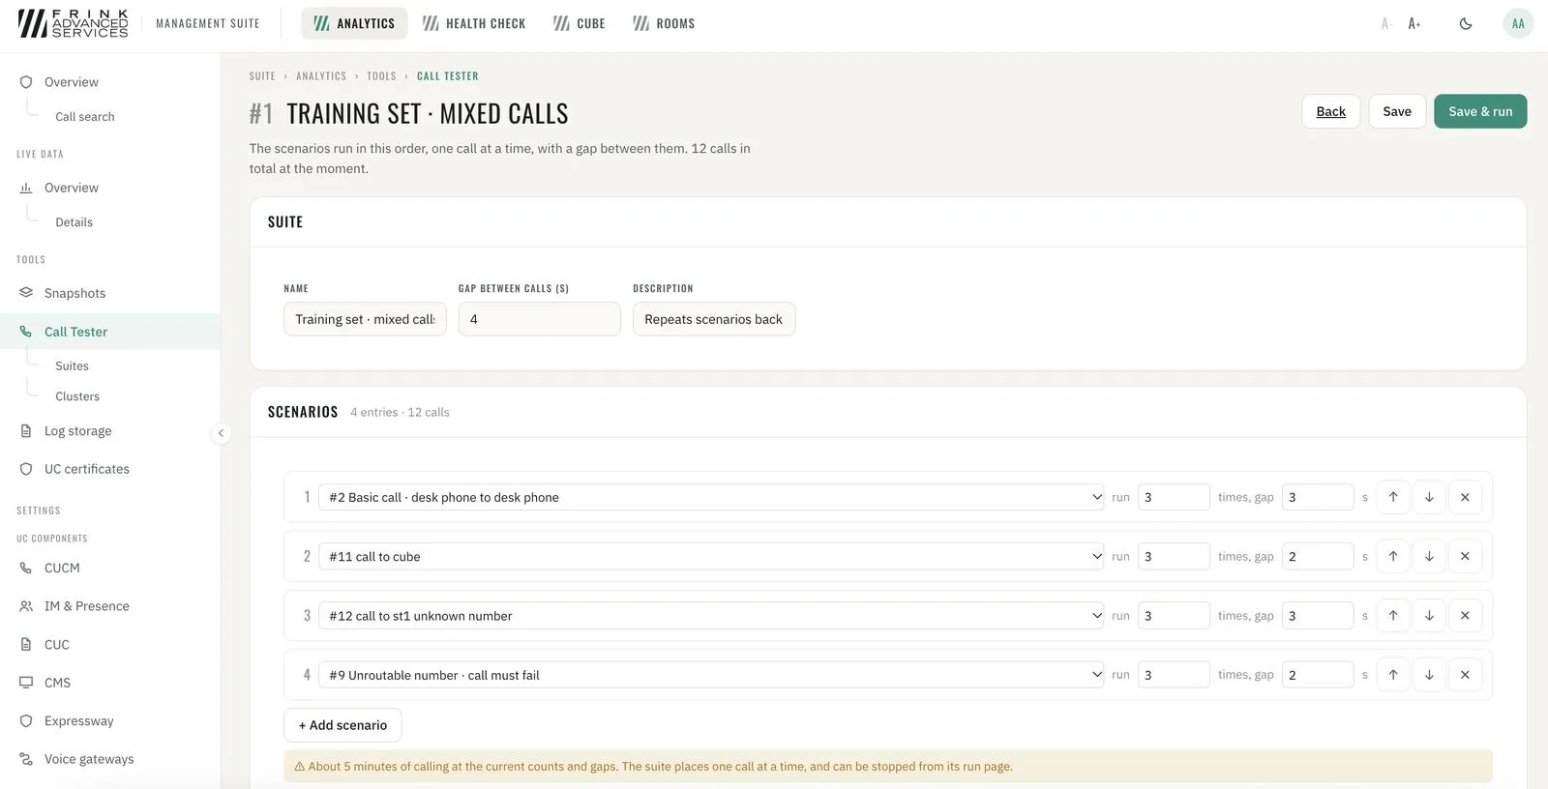Viewport: 1548px width, 789px height.
Task: Move #12 call to st1 up
Action: point(1393,615)
